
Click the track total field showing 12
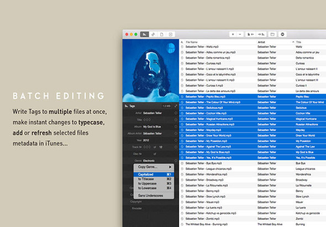point(161,147)
